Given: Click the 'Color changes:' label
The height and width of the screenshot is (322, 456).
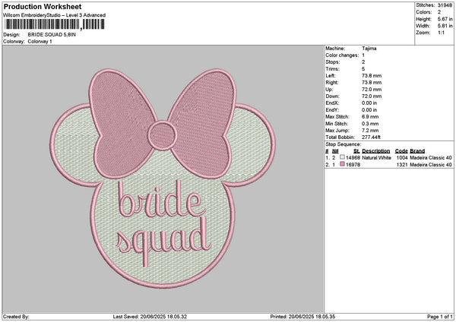Looking at the screenshot, I should click(342, 55).
